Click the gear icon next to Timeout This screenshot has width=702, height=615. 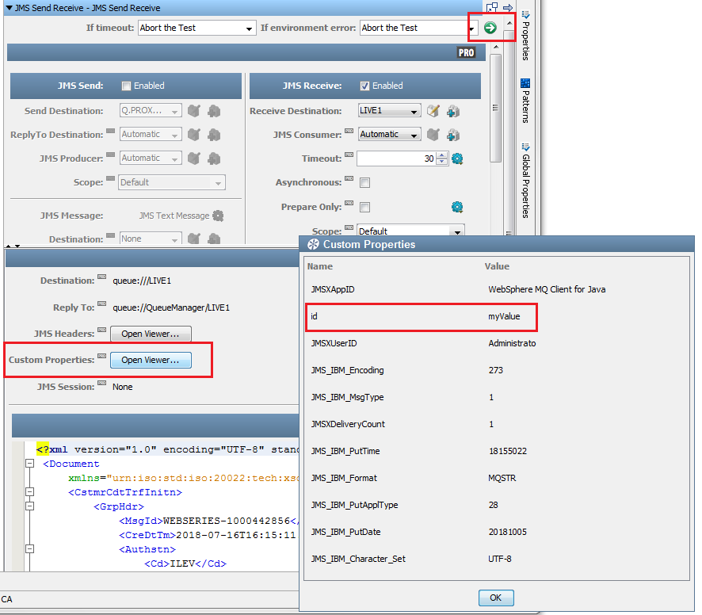point(457,159)
